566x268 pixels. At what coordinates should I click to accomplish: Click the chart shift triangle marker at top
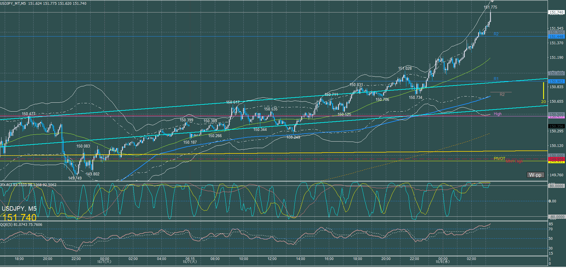(492, 1)
